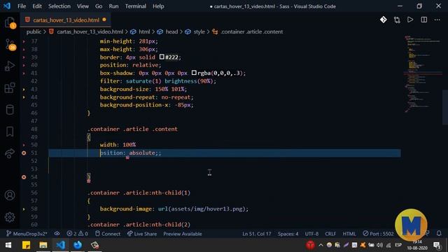Open the '.container .article .content' breadcrumb
Screen dimensions: 448x252
(x=251, y=31)
